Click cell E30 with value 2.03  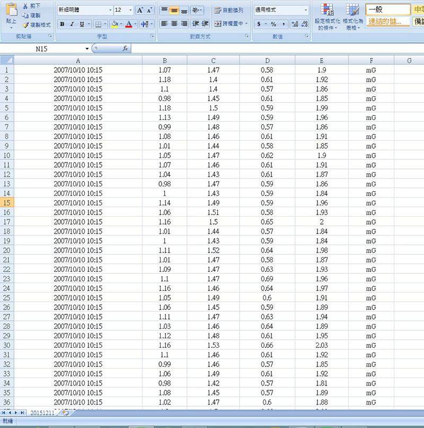pyautogui.click(x=322, y=345)
